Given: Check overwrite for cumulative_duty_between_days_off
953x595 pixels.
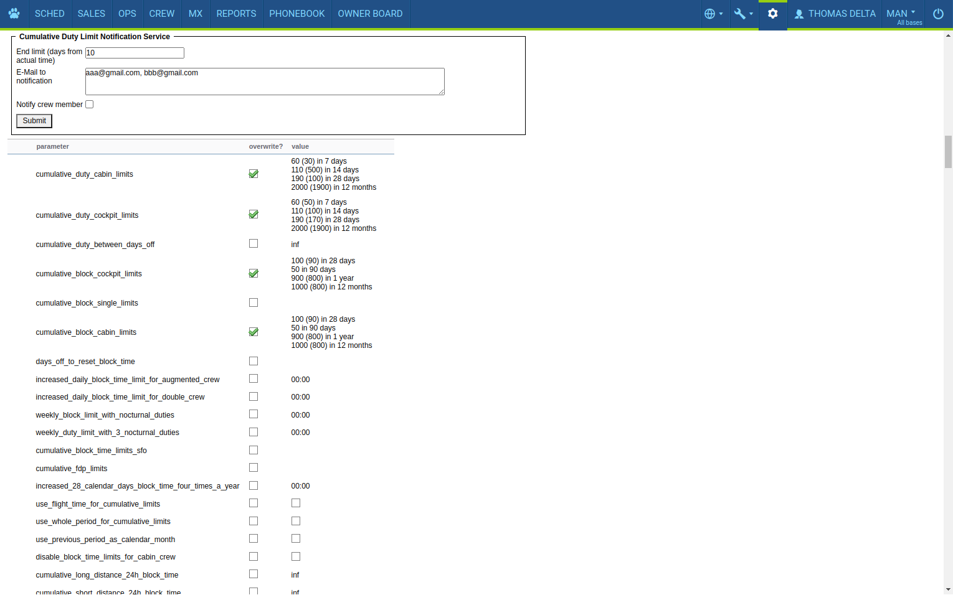Looking at the screenshot, I should pos(254,244).
